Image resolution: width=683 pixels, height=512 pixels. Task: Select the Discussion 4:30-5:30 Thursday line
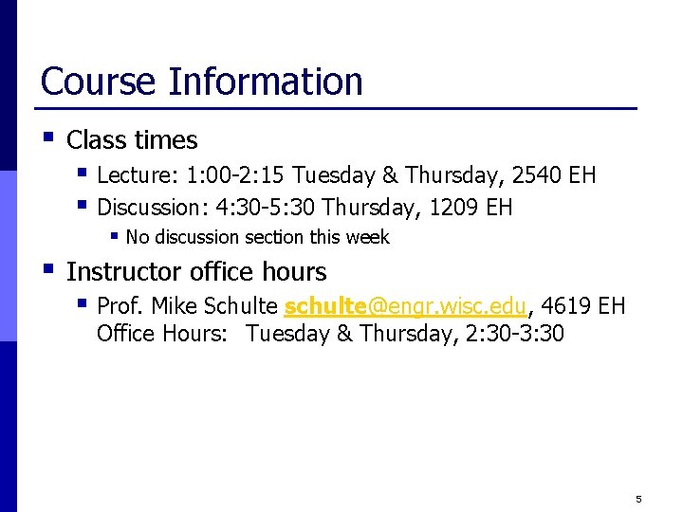point(305,208)
